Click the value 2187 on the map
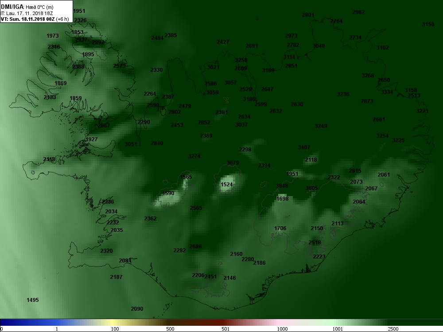Viewport: 443px width, 332px height. click(x=116, y=277)
